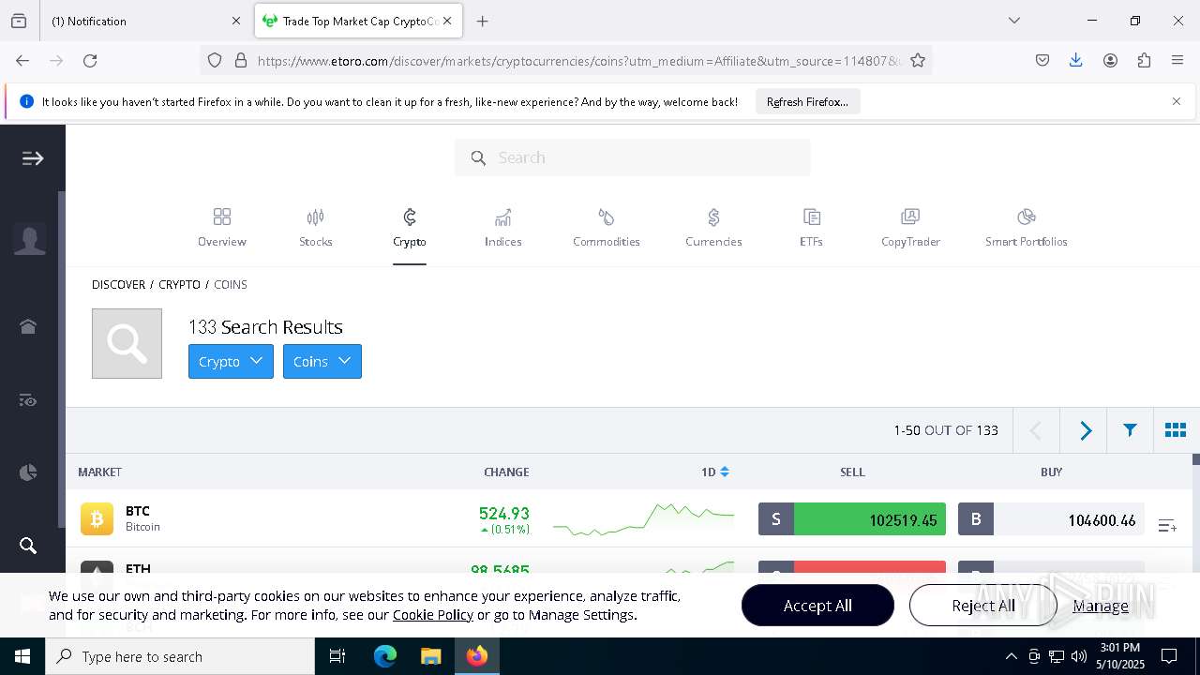
Task: Click the page vertical scrollbar
Action: click(x=1195, y=459)
